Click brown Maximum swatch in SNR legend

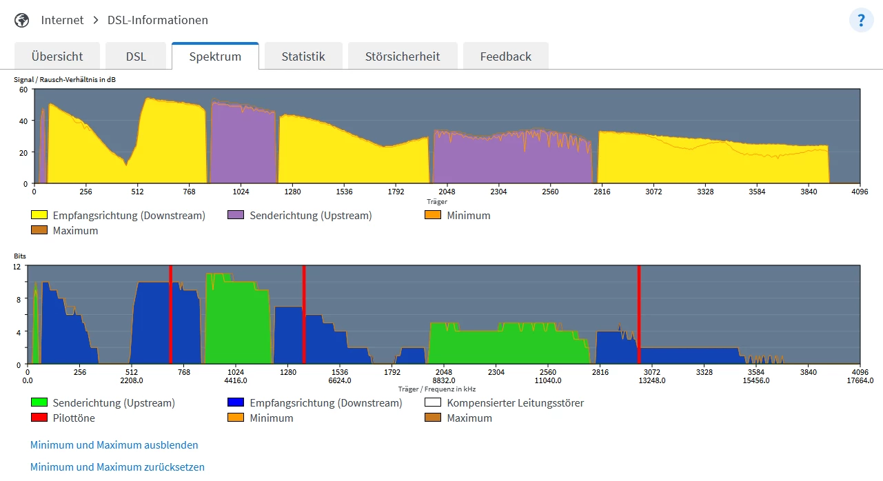pyautogui.click(x=39, y=230)
